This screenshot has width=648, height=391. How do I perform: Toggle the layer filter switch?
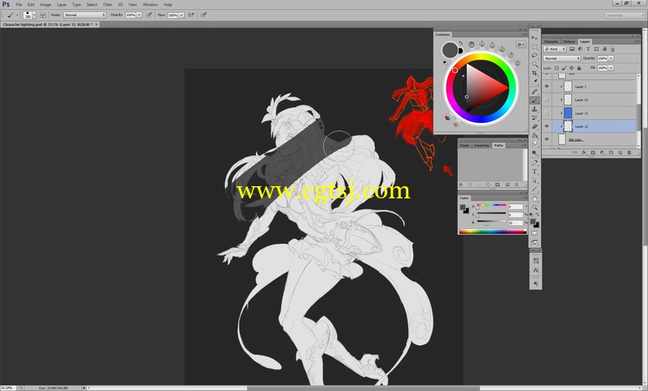point(612,49)
